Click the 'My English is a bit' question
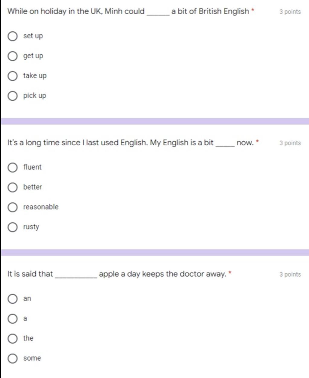The width and height of the screenshot is (309, 378). click(131, 143)
